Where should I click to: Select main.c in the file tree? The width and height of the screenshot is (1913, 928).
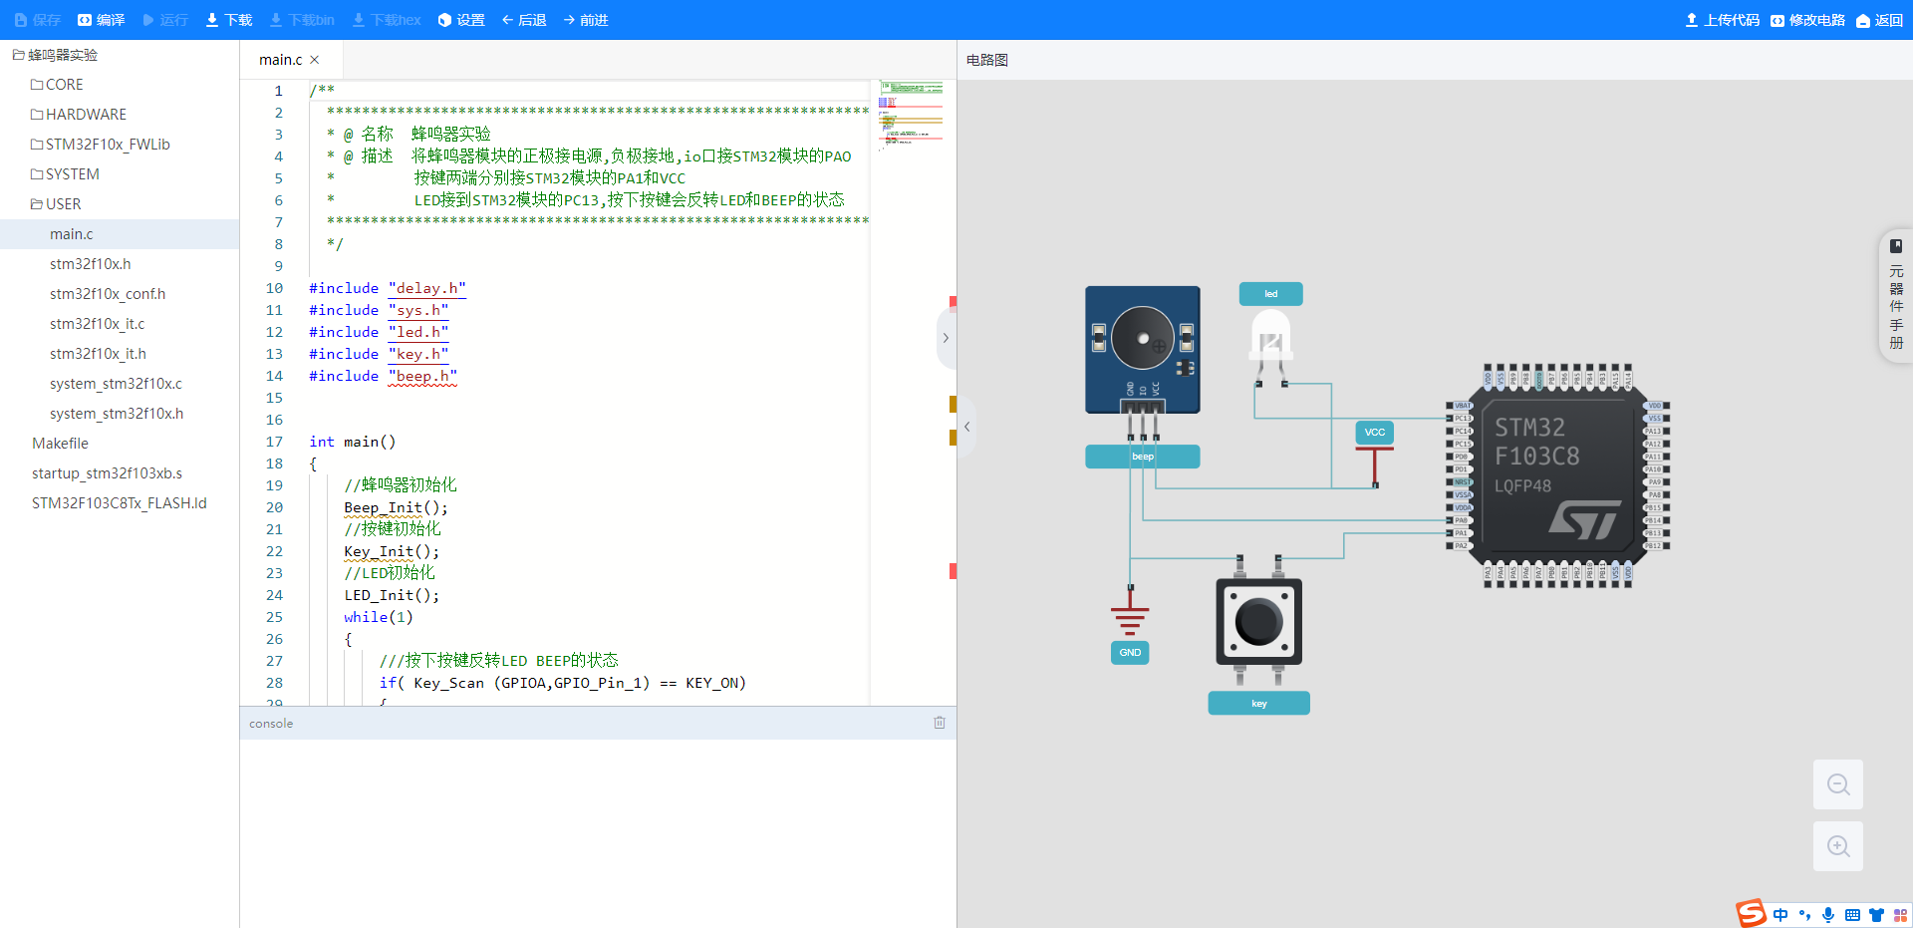[120, 234]
